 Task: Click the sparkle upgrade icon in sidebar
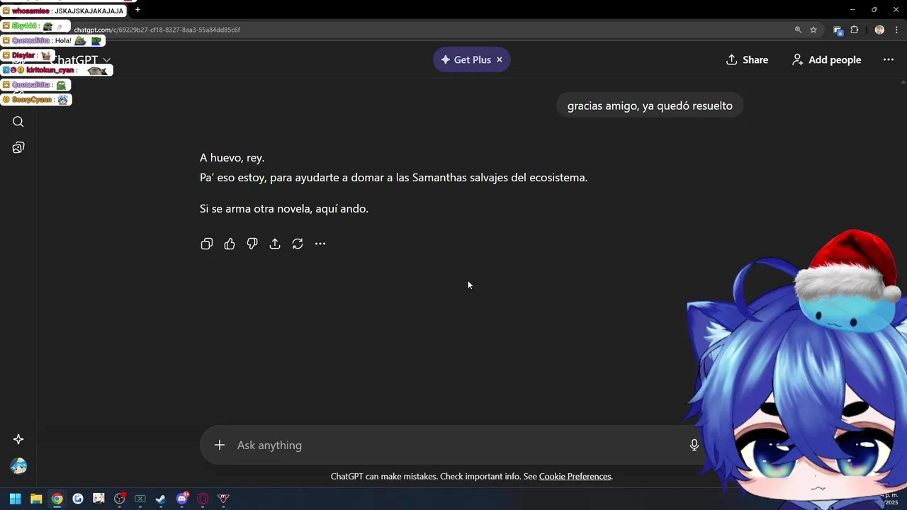click(x=18, y=439)
